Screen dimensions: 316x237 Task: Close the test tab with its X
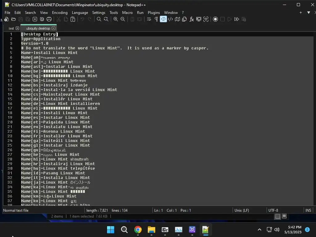[18, 28]
